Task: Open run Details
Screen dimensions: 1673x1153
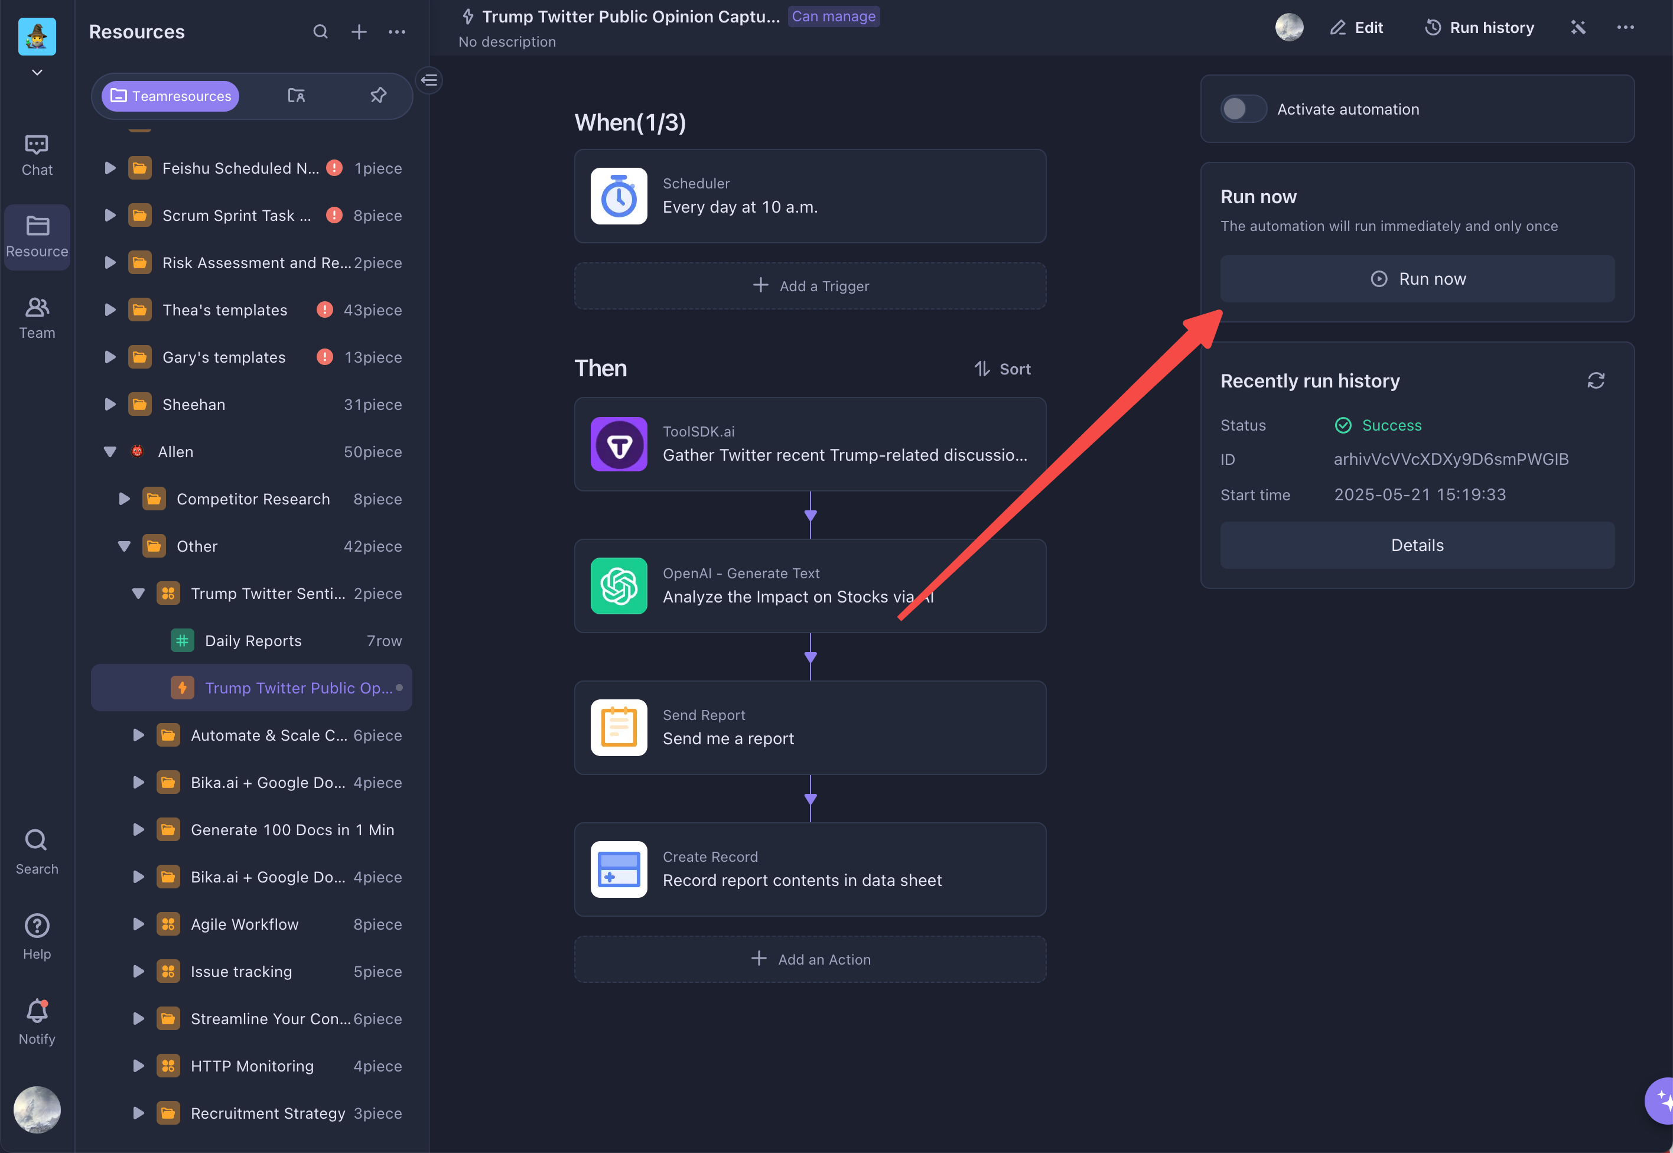Action: tap(1417, 545)
